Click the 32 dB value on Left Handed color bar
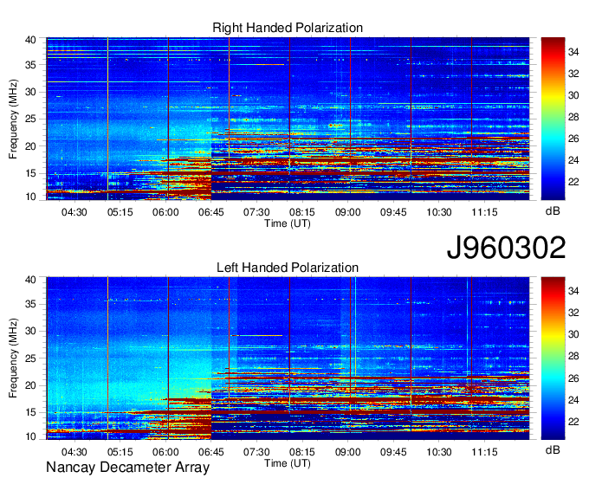 coord(573,313)
